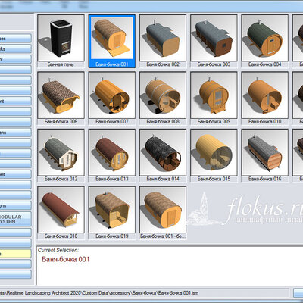Choose the Баня-бочка 012 white-front sauna
Viewport: 303px width, 303px height.
tap(61, 155)
